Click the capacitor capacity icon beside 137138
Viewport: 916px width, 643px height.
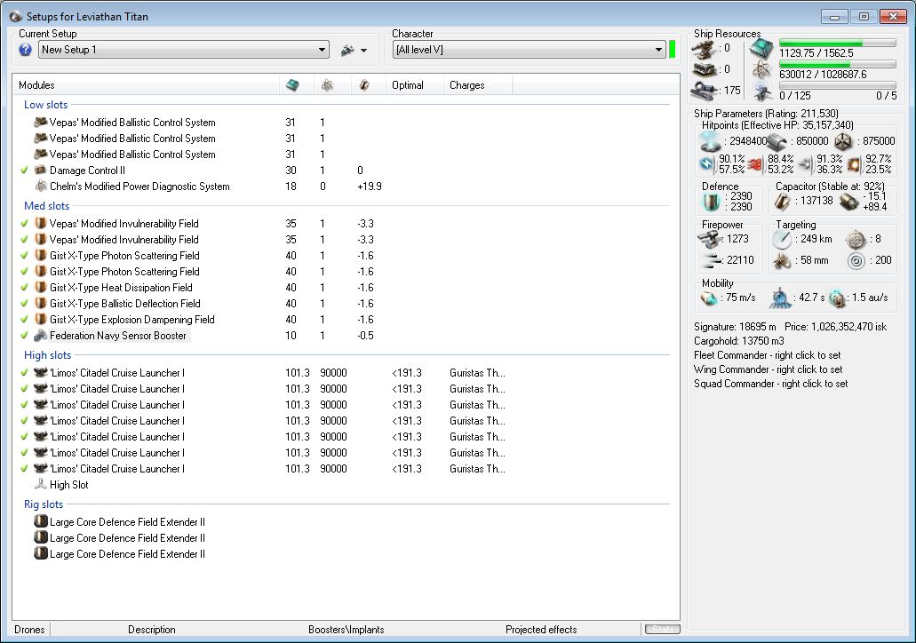[782, 202]
